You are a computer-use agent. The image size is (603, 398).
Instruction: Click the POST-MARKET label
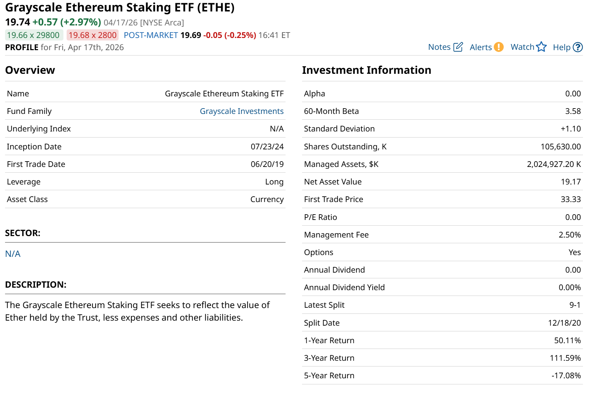151,35
